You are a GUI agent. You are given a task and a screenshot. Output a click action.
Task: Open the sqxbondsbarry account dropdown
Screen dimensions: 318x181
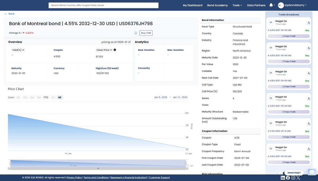[296, 5]
